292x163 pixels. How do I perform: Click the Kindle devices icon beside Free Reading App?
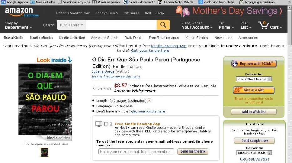point(104,124)
